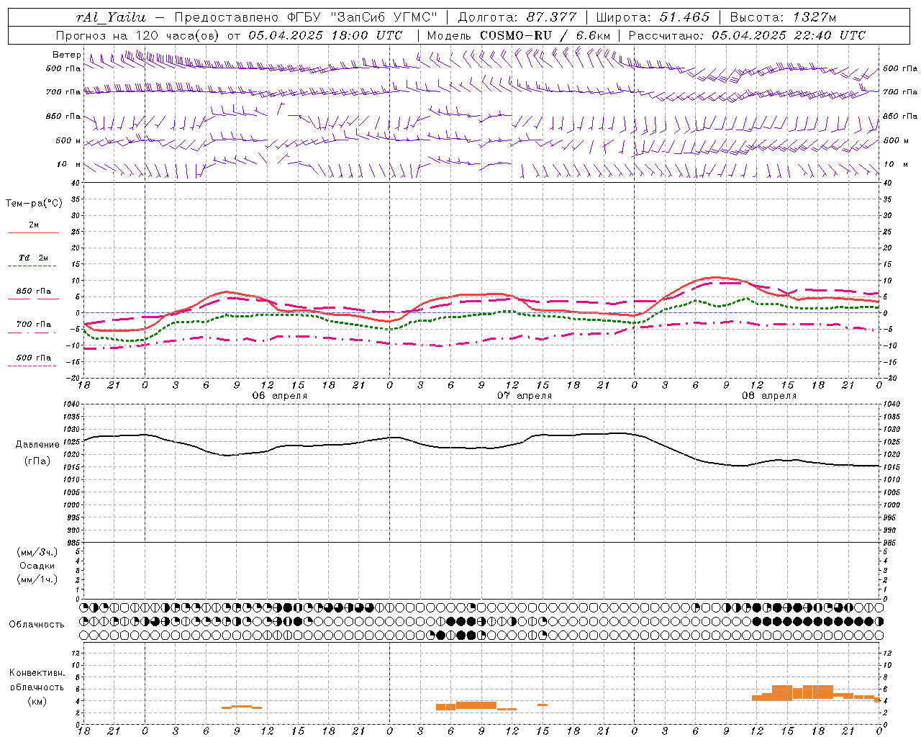The height and width of the screenshot is (737, 921).
Task: Click the (гПа) unit label under Давление
Action: coord(37,461)
